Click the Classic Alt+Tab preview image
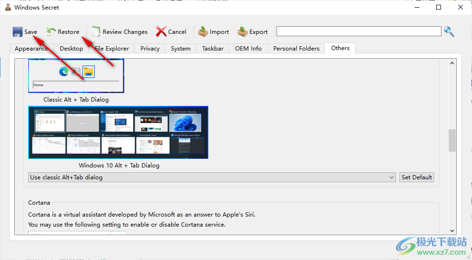The image size is (472, 260). click(76, 76)
